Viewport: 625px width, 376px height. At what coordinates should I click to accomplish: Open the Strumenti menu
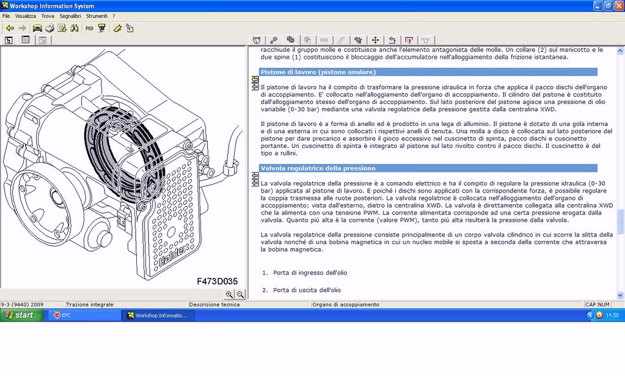click(97, 16)
